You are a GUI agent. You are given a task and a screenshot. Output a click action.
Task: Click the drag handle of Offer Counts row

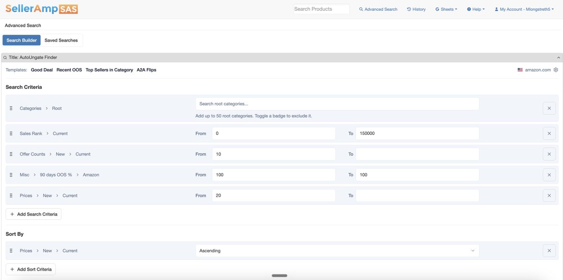[11, 154]
